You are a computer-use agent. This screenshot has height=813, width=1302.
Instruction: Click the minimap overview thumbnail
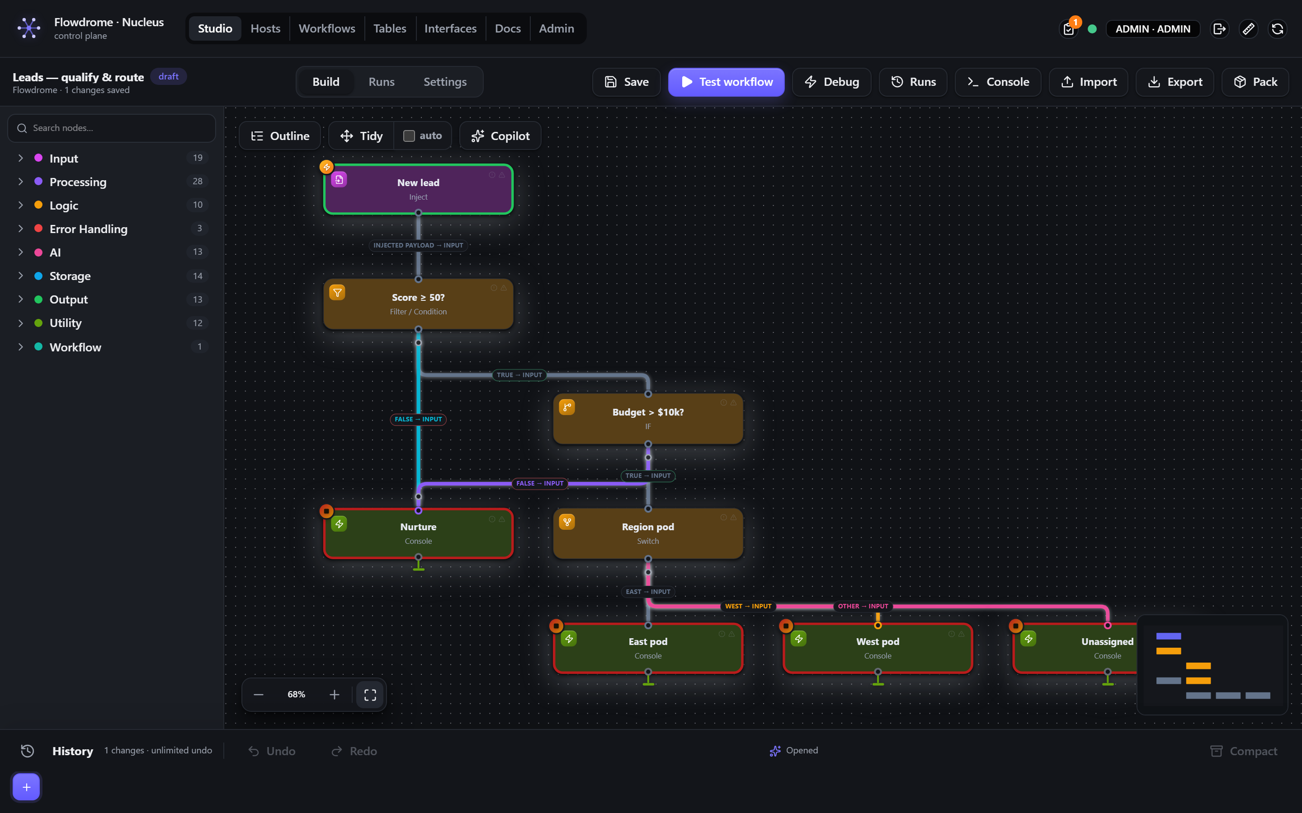(1212, 665)
